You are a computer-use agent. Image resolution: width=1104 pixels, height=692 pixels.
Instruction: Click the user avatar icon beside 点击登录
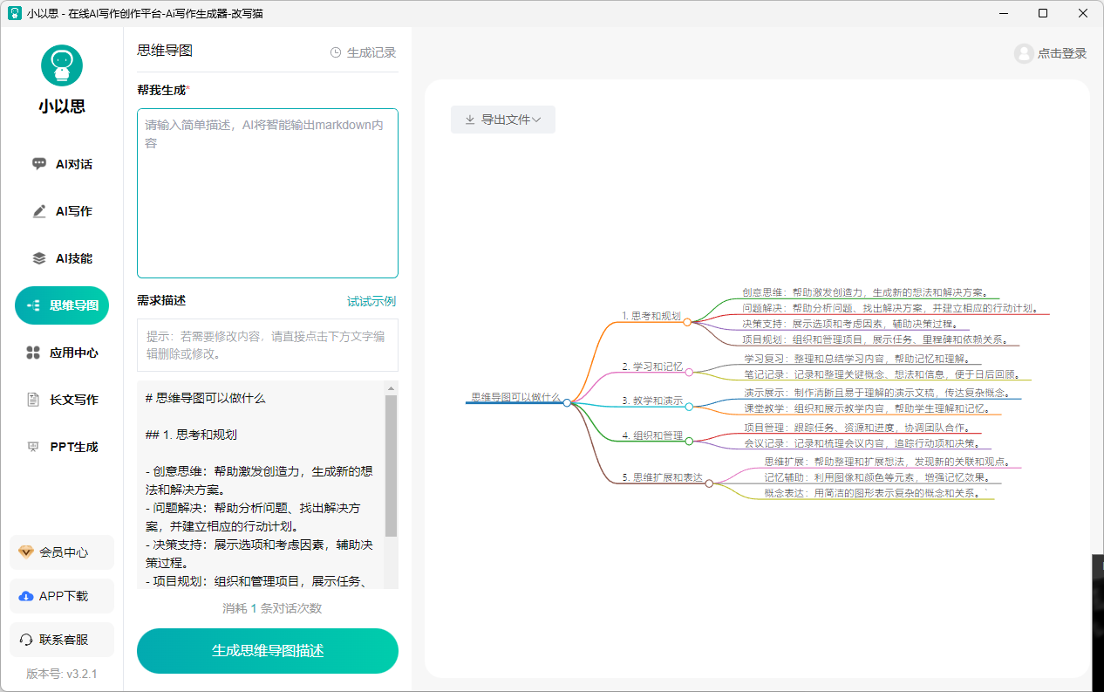click(1024, 53)
